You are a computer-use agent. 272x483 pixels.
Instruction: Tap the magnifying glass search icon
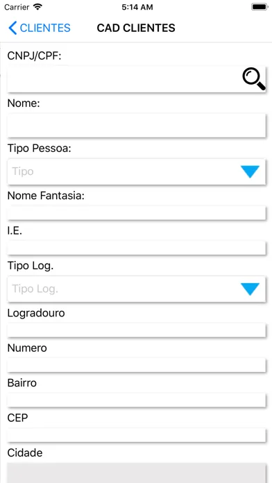[x=254, y=80]
